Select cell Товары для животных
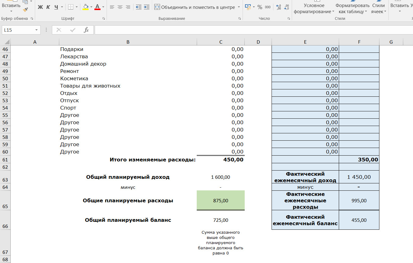 click(128, 86)
